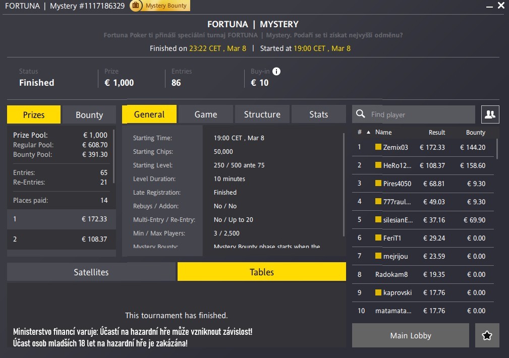Show the Tables tab

[x=262, y=272]
